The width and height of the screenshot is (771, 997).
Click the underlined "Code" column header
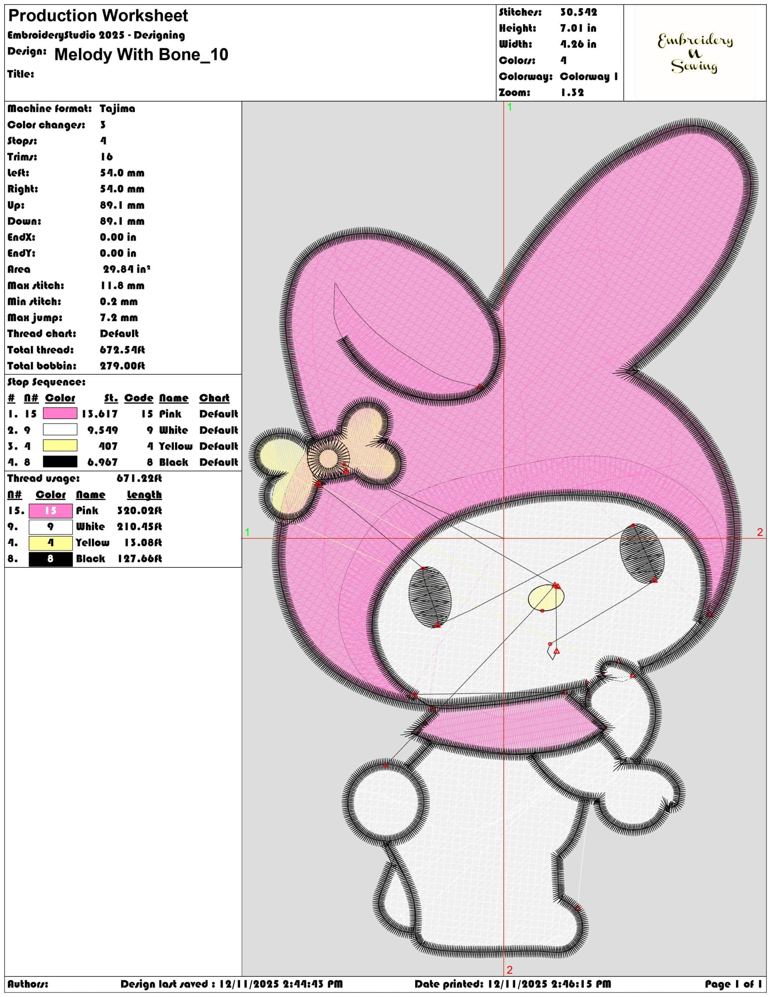click(x=138, y=398)
